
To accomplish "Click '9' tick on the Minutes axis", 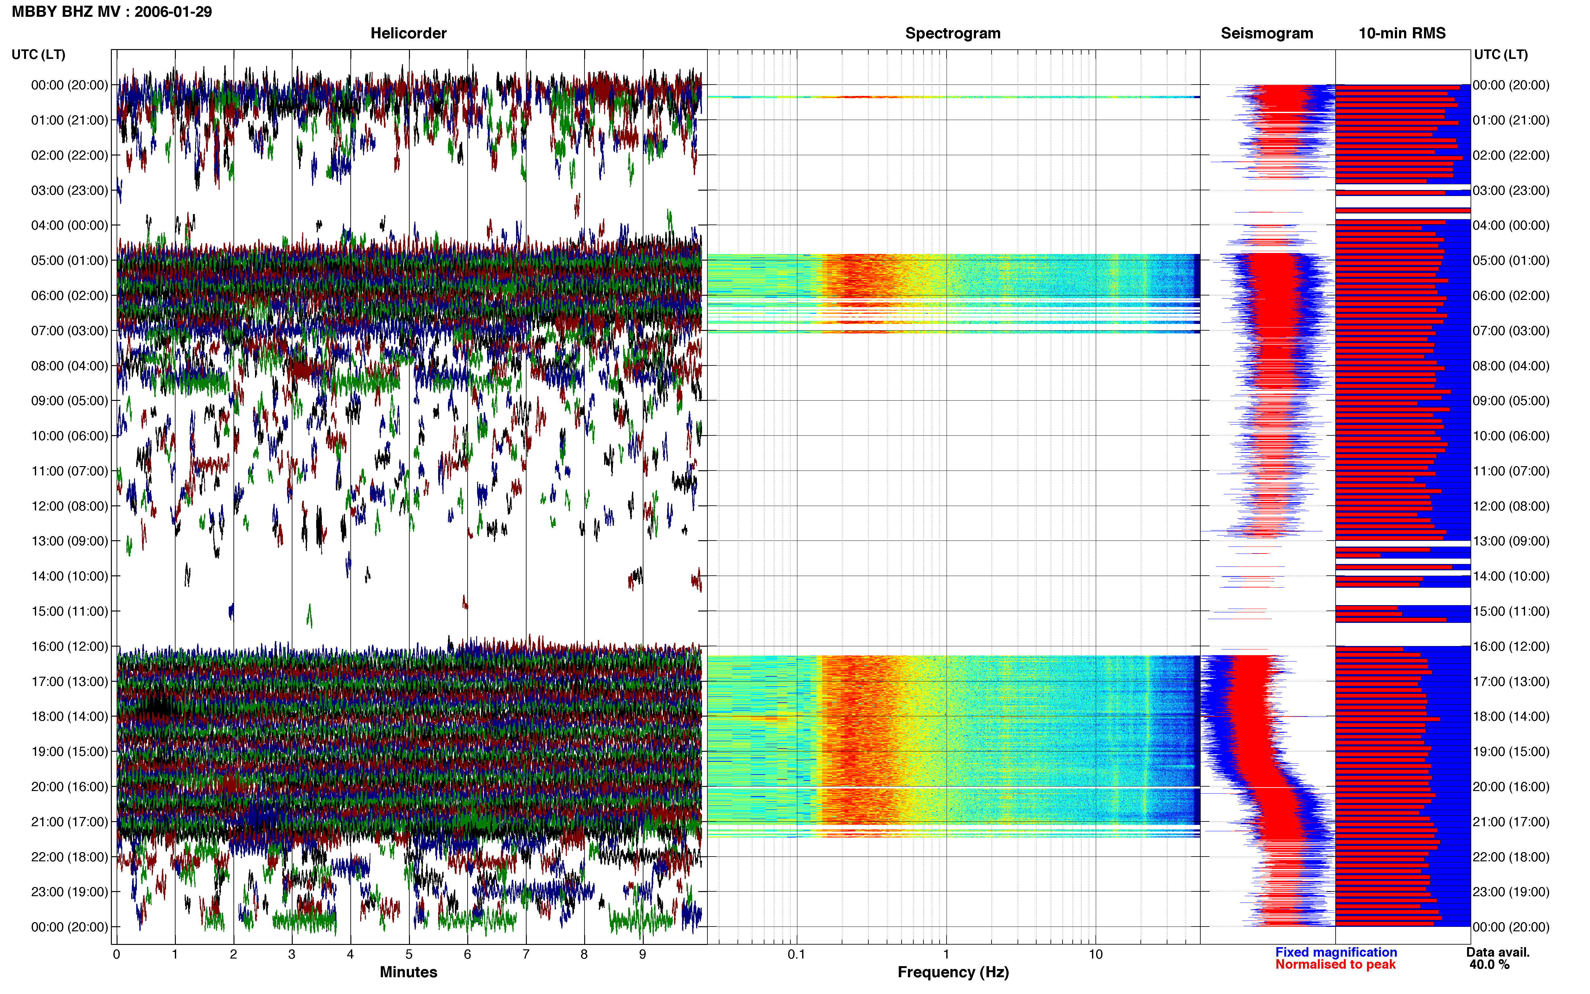I will [642, 954].
